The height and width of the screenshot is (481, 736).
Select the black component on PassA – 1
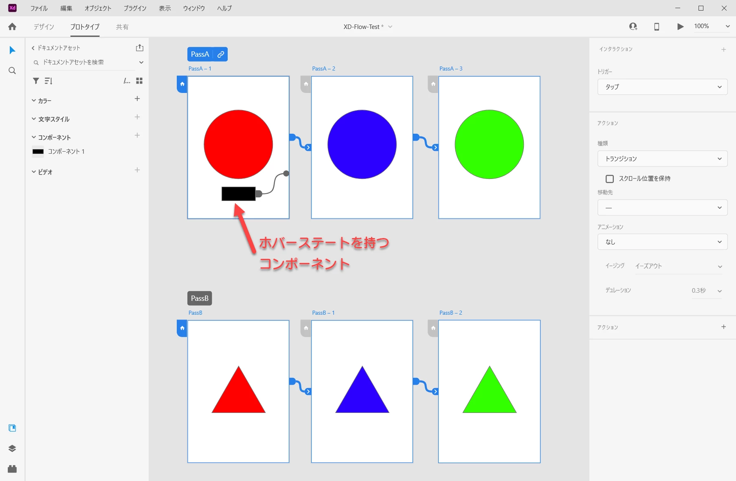point(239,194)
